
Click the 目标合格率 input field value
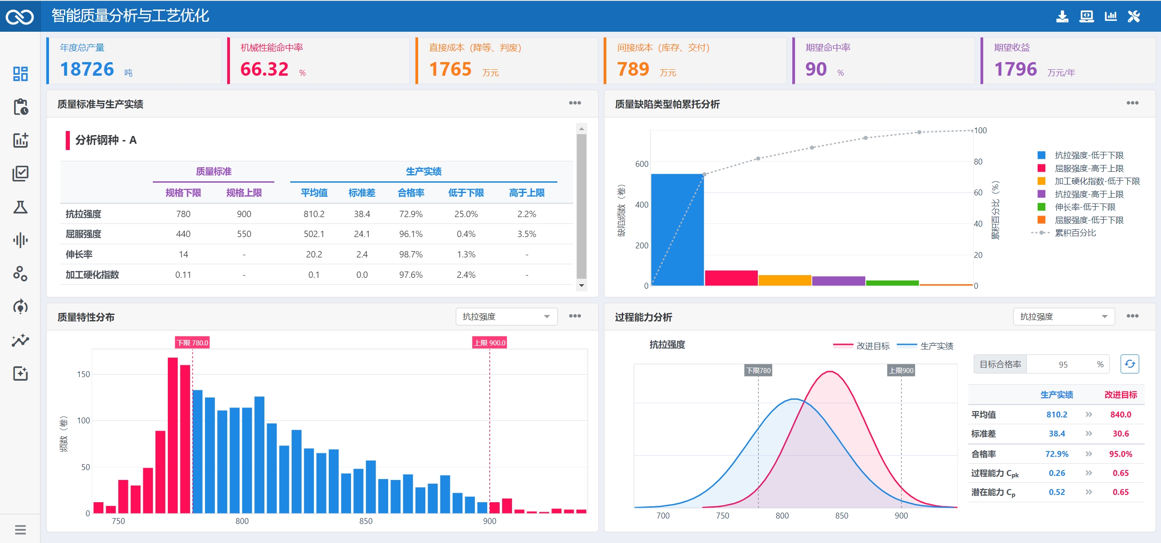1063,364
